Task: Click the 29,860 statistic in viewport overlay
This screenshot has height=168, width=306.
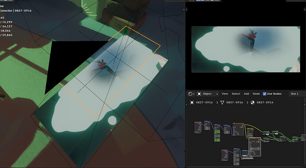Action: pyautogui.click(x=7, y=35)
